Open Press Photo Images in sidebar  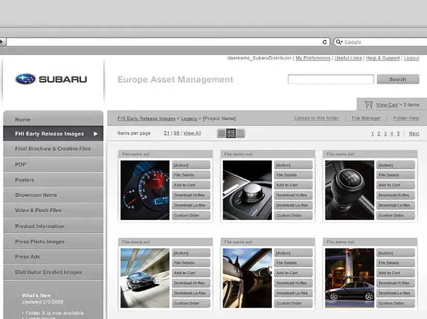point(40,242)
